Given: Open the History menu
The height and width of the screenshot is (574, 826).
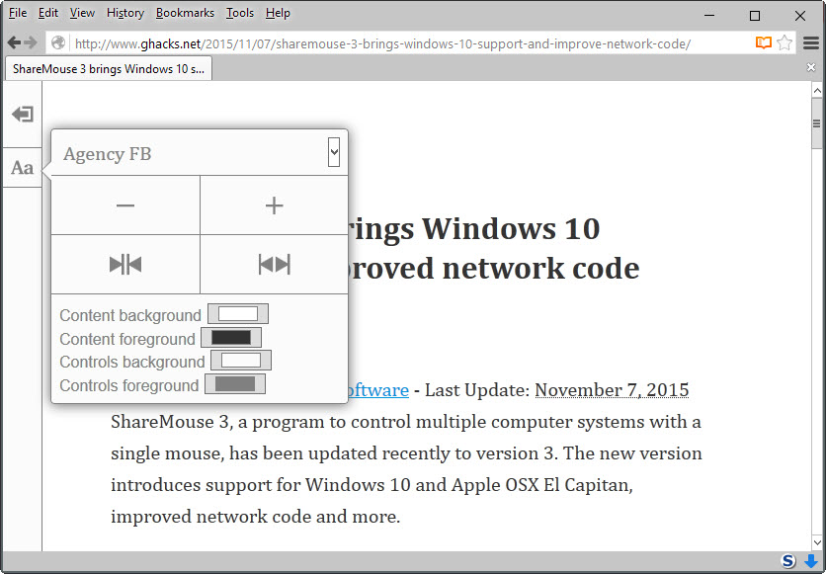Looking at the screenshot, I should coord(125,13).
